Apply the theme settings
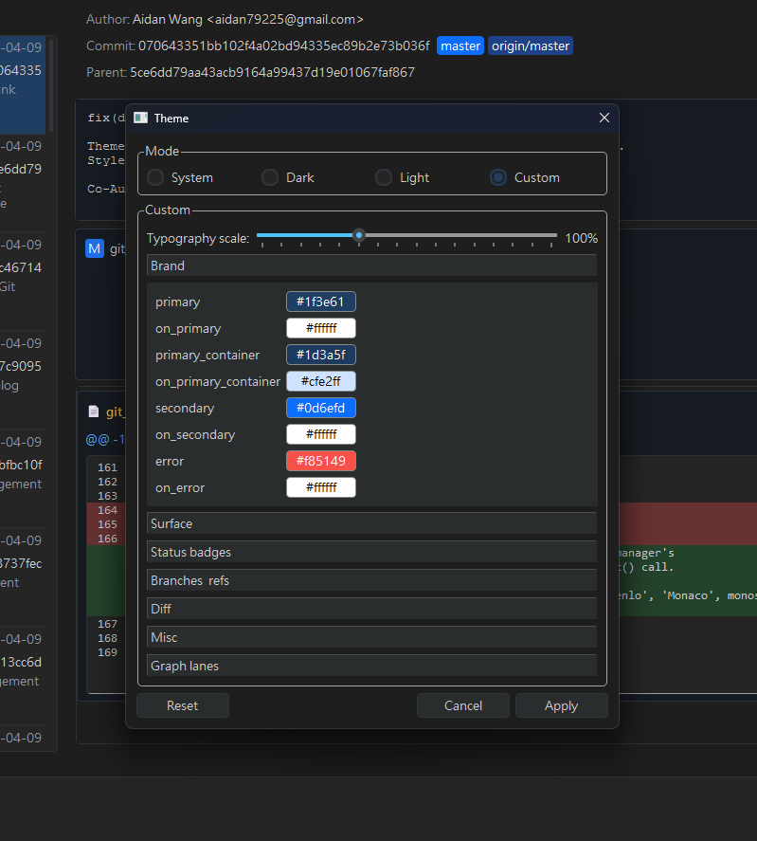This screenshot has height=841, width=757. tap(561, 705)
